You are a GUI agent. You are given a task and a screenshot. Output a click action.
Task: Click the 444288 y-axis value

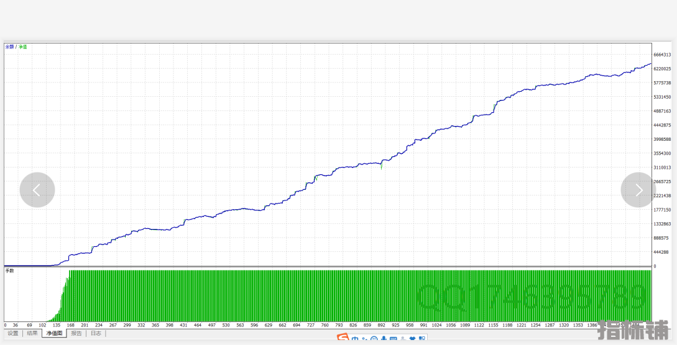click(x=661, y=253)
